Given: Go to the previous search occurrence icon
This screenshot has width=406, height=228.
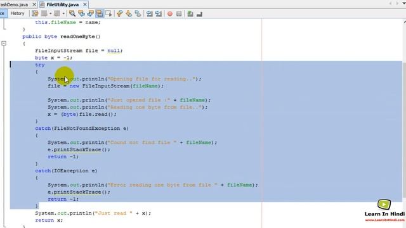Looking at the screenshot, I should [81, 14].
